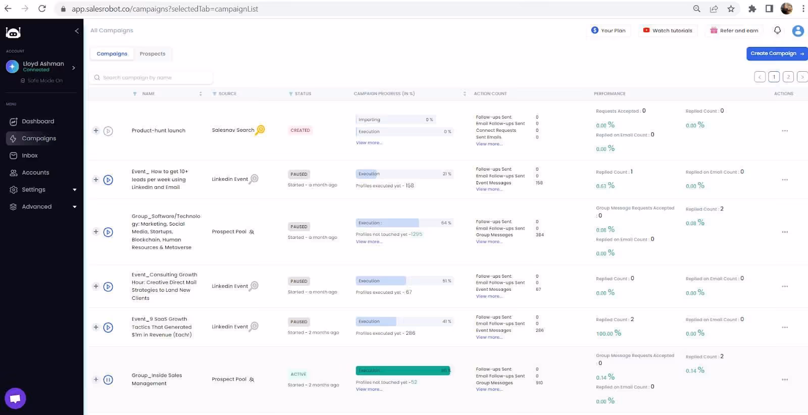This screenshot has width=808, height=415.
Task: Sort the Campaign Progress column
Action: tap(465, 94)
